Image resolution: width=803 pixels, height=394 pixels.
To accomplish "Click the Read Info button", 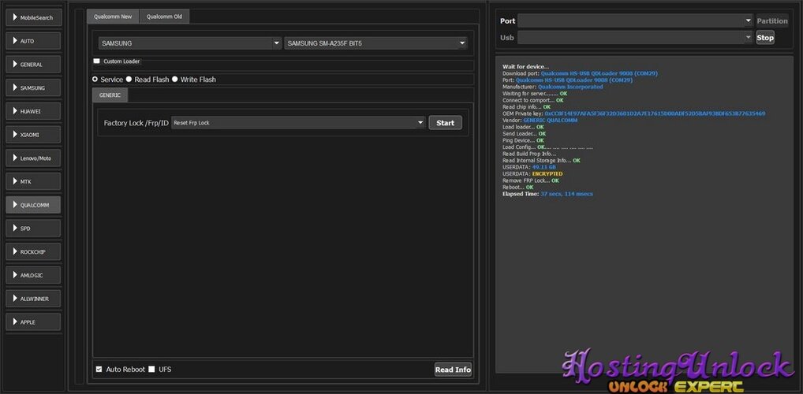I will pyautogui.click(x=453, y=370).
